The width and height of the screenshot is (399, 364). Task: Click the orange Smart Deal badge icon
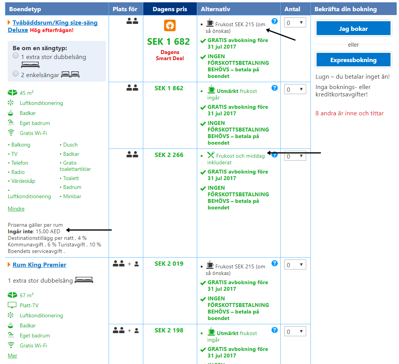pos(169,26)
